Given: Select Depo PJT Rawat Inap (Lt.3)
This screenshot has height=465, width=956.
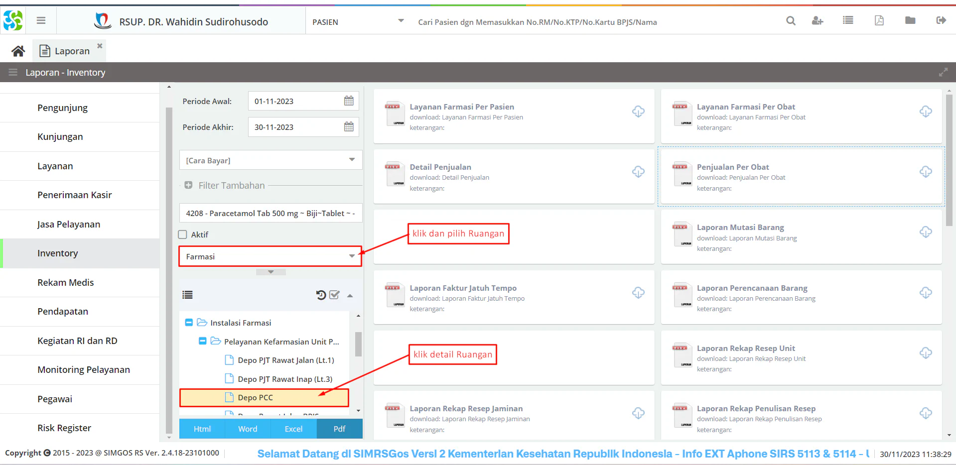Looking at the screenshot, I should pyautogui.click(x=285, y=379).
